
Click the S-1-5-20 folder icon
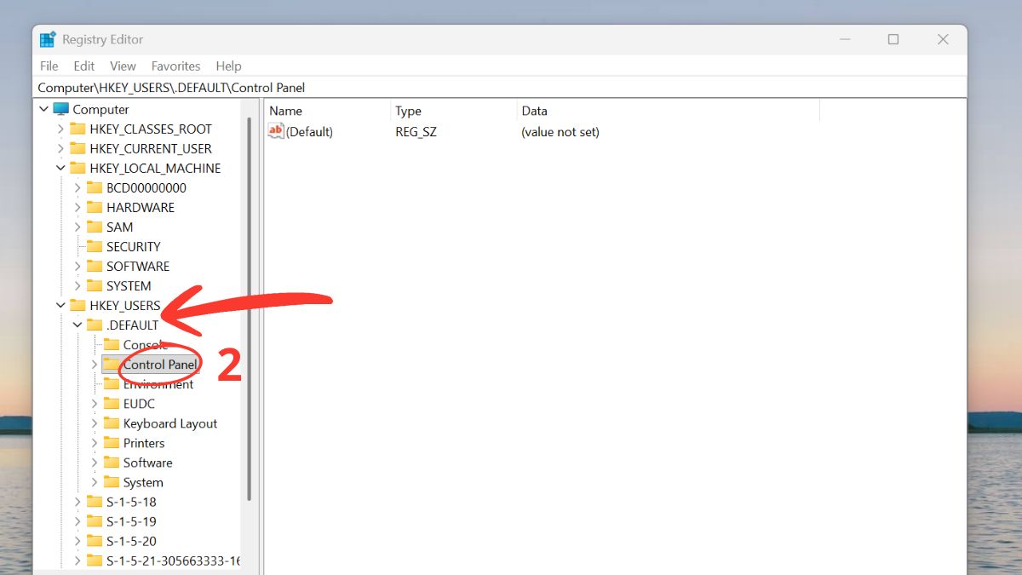click(x=95, y=541)
